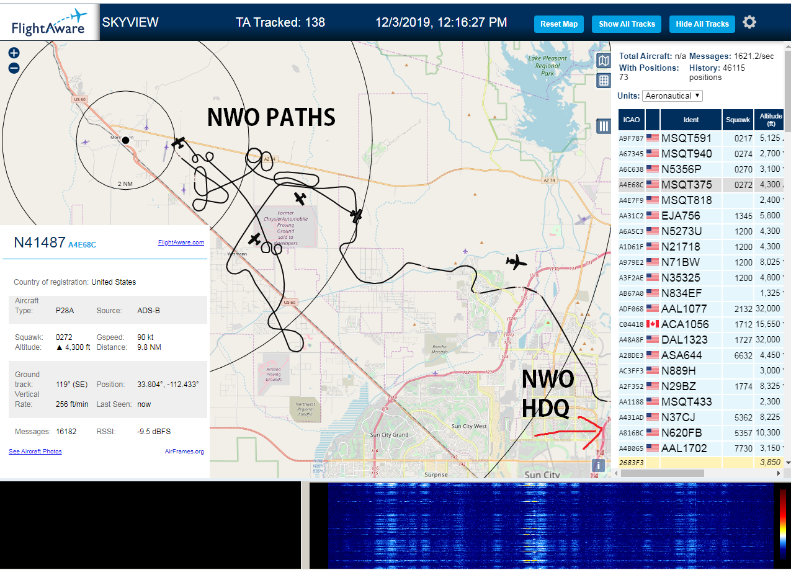Screen dimensions: 791x570
Task: Zoom out the map with minus
Action: pyautogui.click(x=14, y=68)
